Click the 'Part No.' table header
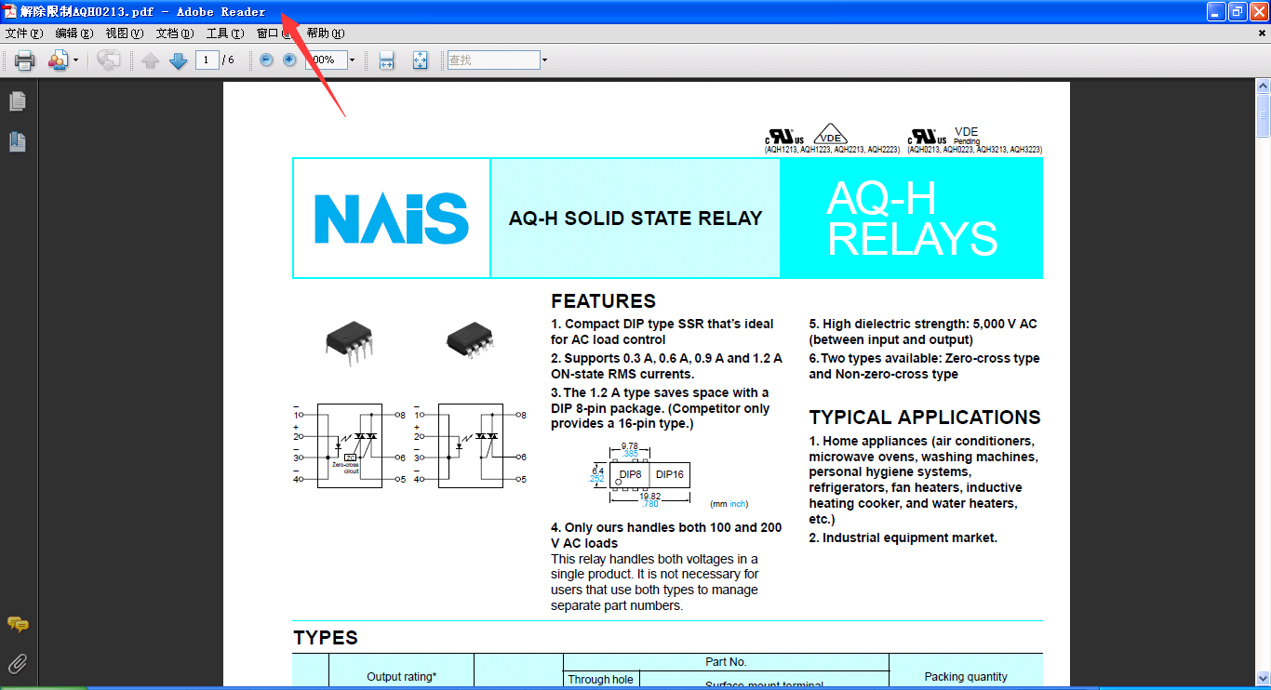 click(726, 662)
